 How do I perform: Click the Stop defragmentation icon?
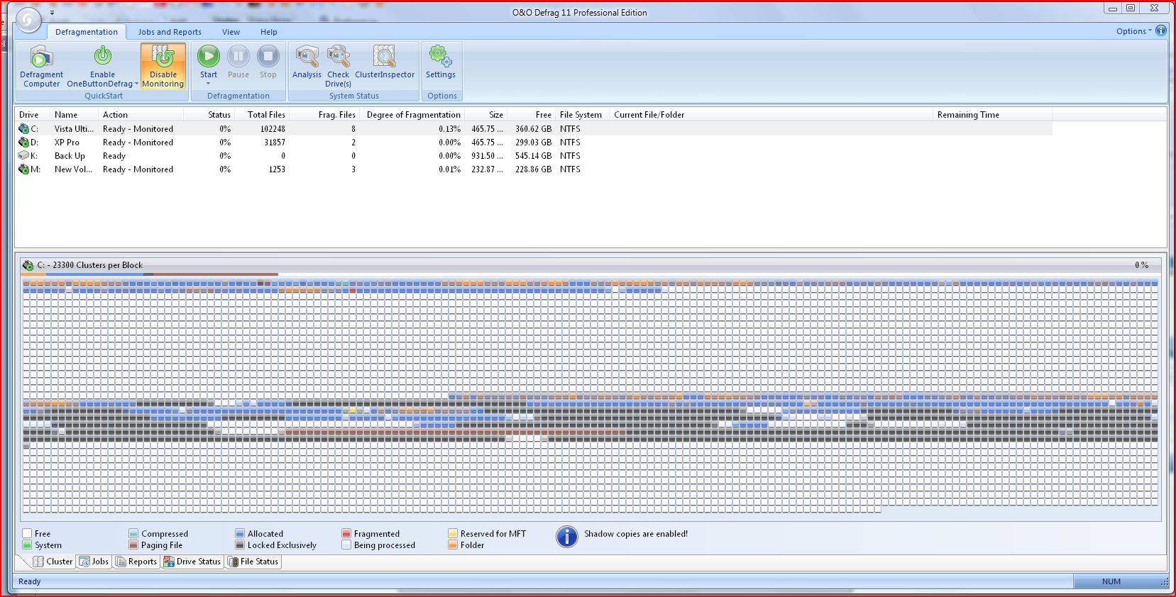tap(268, 56)
